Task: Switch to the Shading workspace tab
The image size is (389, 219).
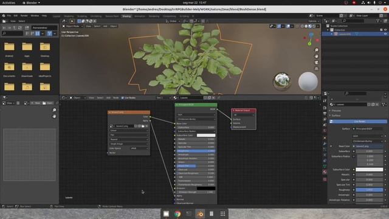Action: point(126,16)
